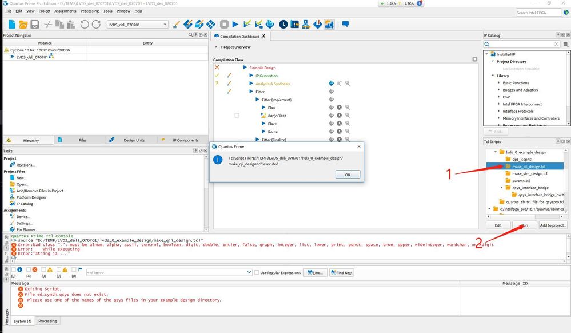
Task: Expand the Basic Functions library item
Action: point(498,83)
